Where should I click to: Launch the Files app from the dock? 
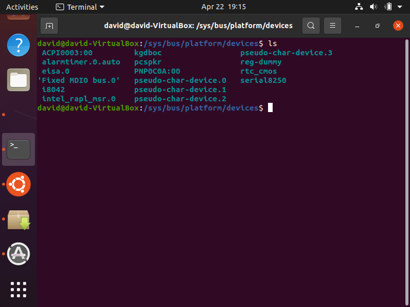pos(18,80)
